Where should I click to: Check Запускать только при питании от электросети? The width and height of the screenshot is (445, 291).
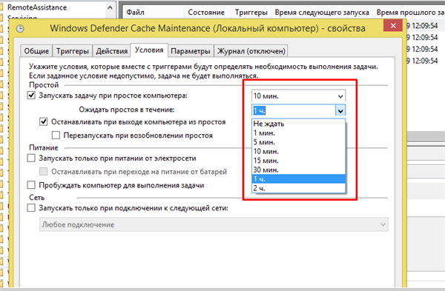(31, 158)
